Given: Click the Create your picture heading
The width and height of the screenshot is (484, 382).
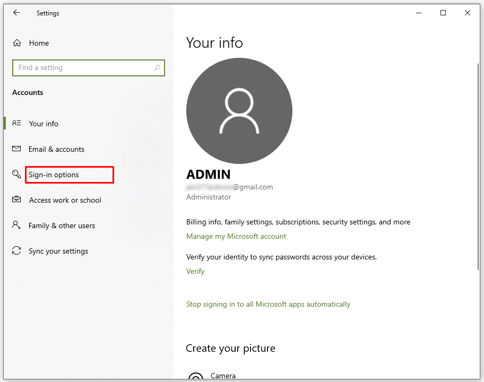Looking at the screenshot, I should pyautogui.click(x=230, y=349).
